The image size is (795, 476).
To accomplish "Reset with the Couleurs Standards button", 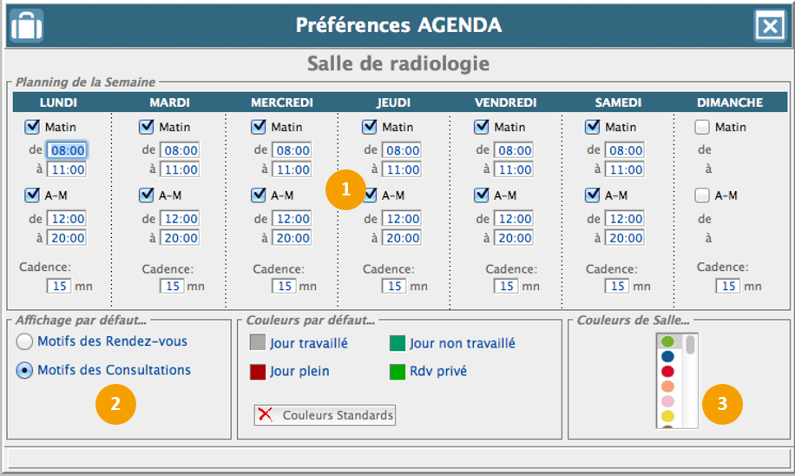I will coord(325,415).
